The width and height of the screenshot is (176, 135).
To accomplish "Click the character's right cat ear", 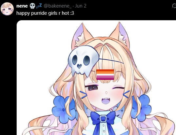I will click(121, 35).
